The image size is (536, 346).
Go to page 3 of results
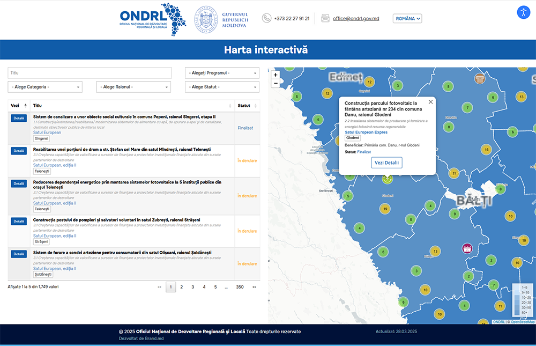193,287
